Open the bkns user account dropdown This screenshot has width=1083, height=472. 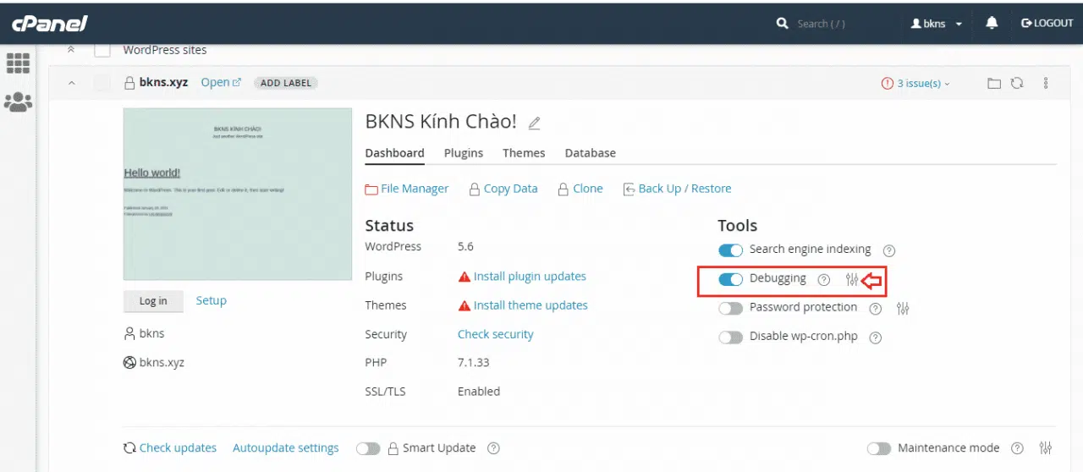[x=936, y=24]
